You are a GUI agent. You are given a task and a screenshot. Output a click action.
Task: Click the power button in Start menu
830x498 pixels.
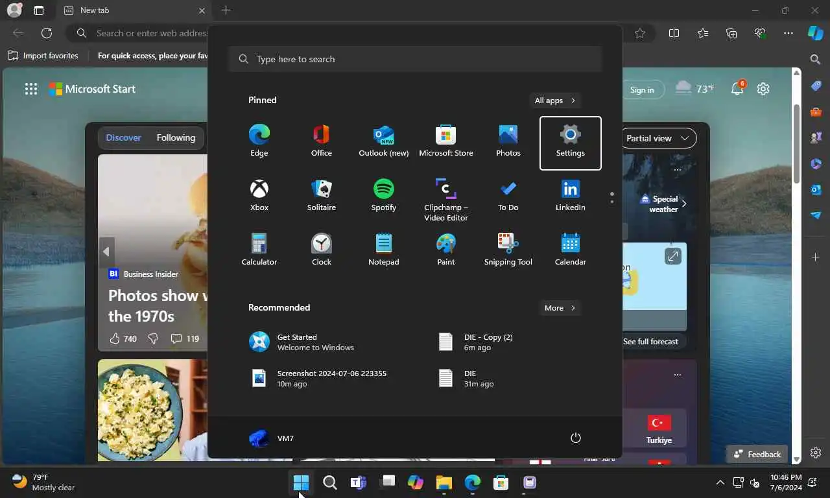tap(575, 438)
